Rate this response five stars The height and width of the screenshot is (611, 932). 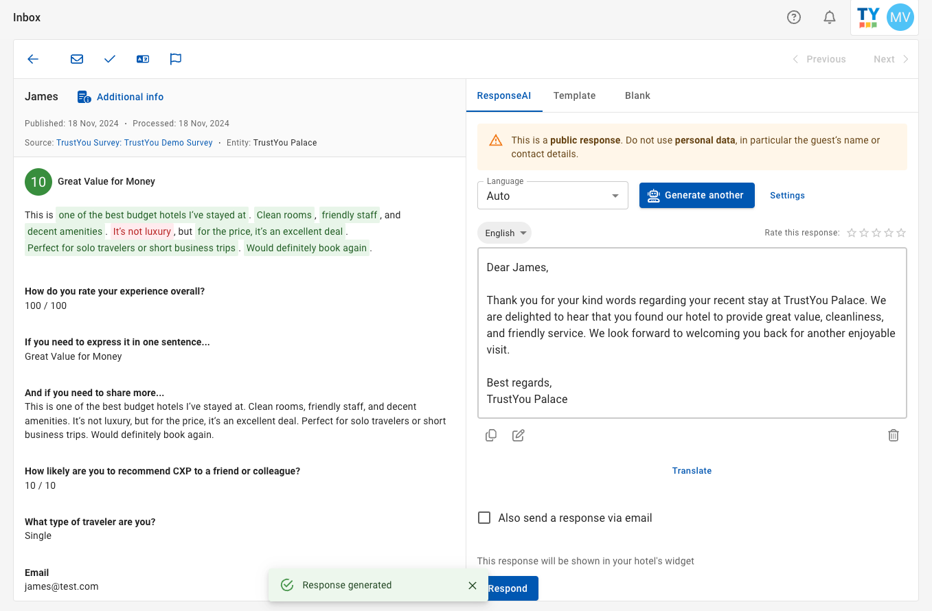[x=901, y=233]
